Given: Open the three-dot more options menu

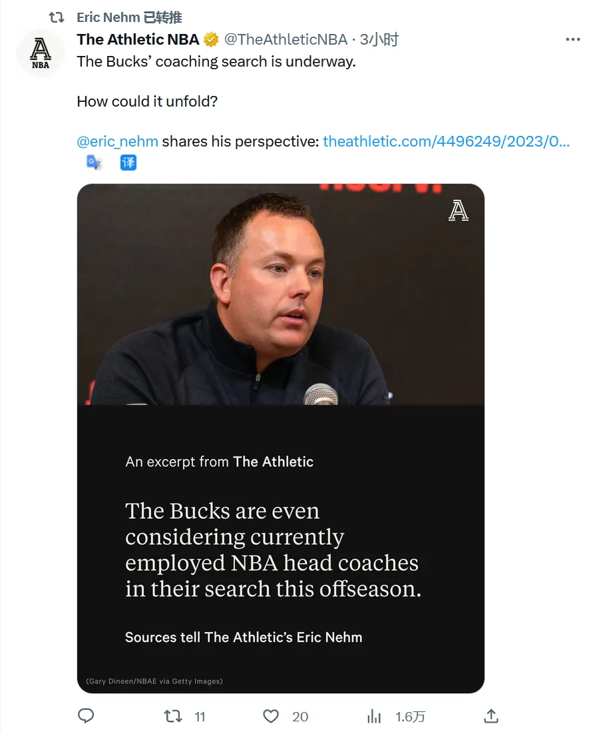Looking at the screenshot, I should point(572,40).
